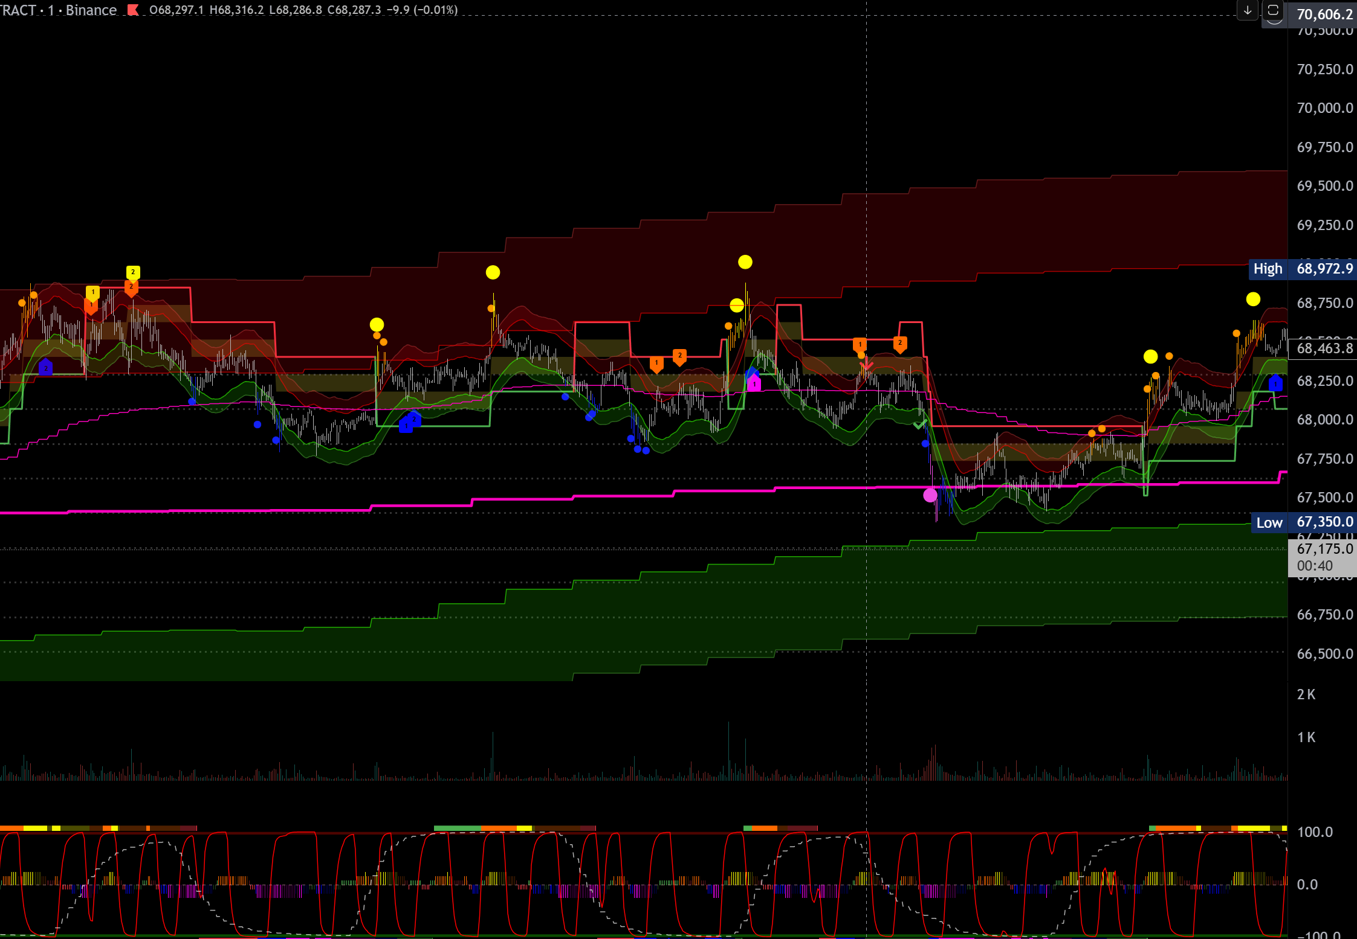Viewport: 1357px width, 939px height.
Task: Click the rounded frame icon beside the 70,606.2 label
Action: click(1272, 10)
